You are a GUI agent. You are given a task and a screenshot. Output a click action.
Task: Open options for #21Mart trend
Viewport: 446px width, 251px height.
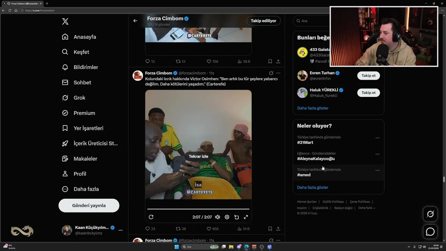(x=377, y=138)
